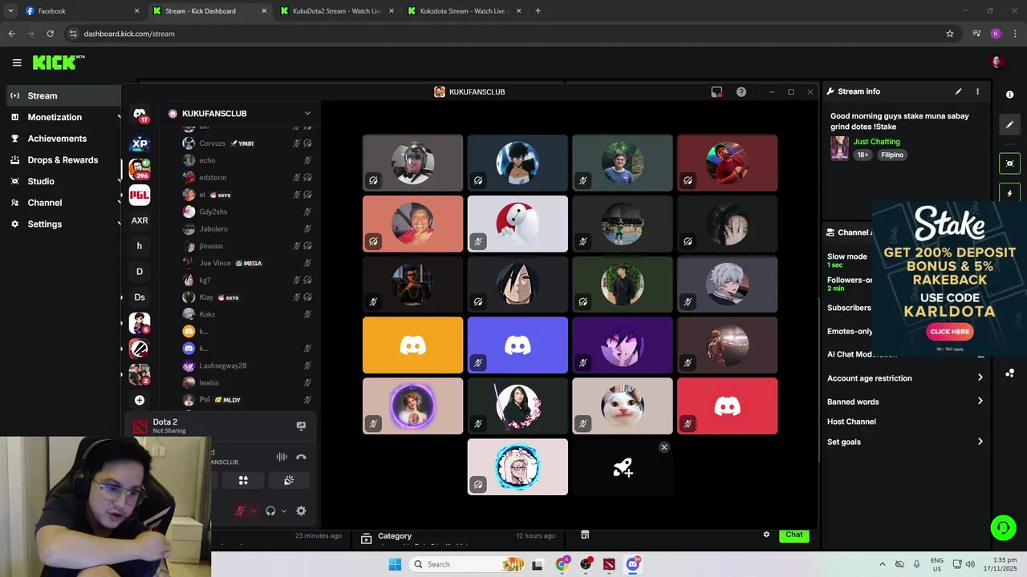Open the Host Channel option

pyautogui.click(x=851, y=422)
